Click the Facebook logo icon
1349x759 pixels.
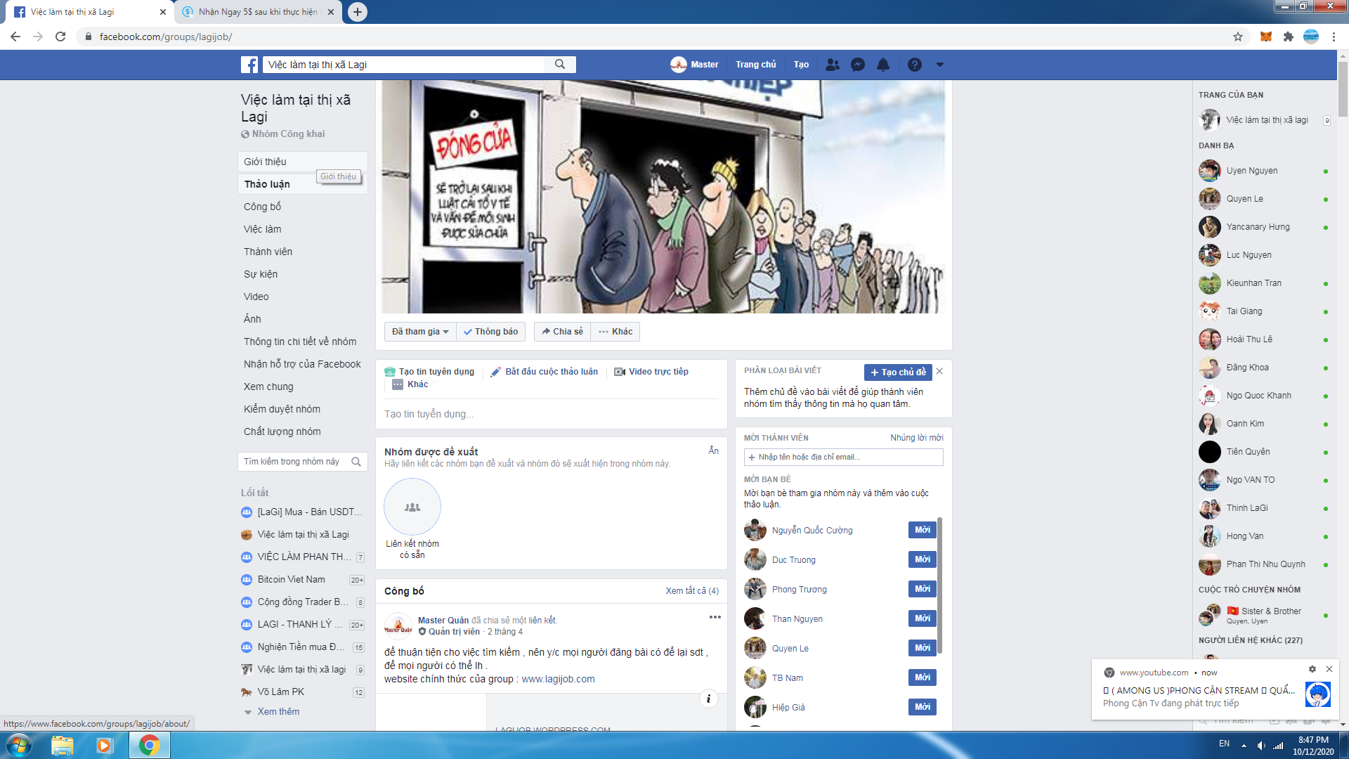[249, 65]
